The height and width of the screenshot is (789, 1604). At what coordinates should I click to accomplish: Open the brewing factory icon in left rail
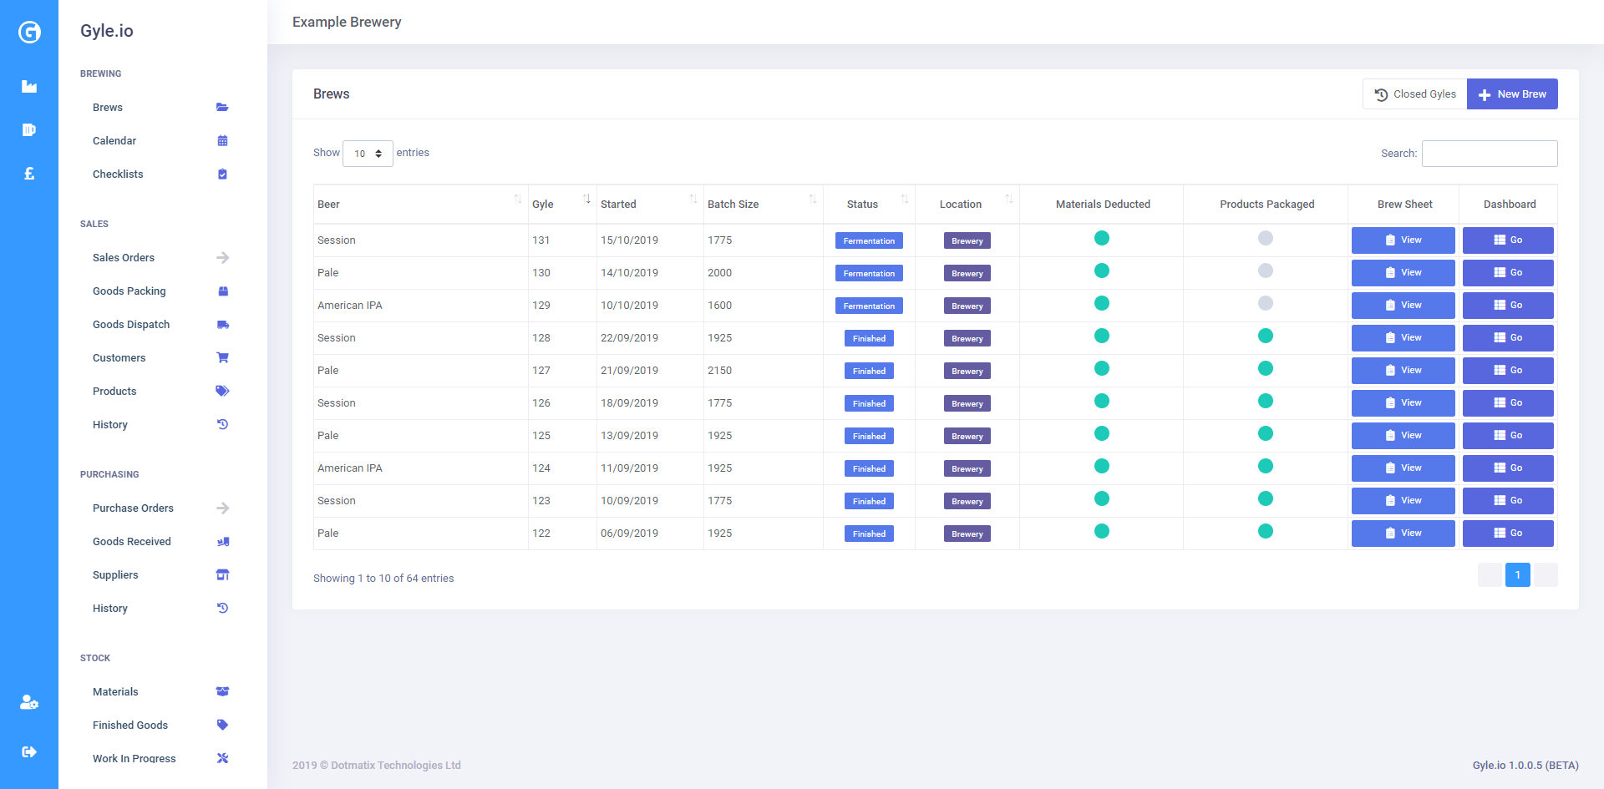29,87
